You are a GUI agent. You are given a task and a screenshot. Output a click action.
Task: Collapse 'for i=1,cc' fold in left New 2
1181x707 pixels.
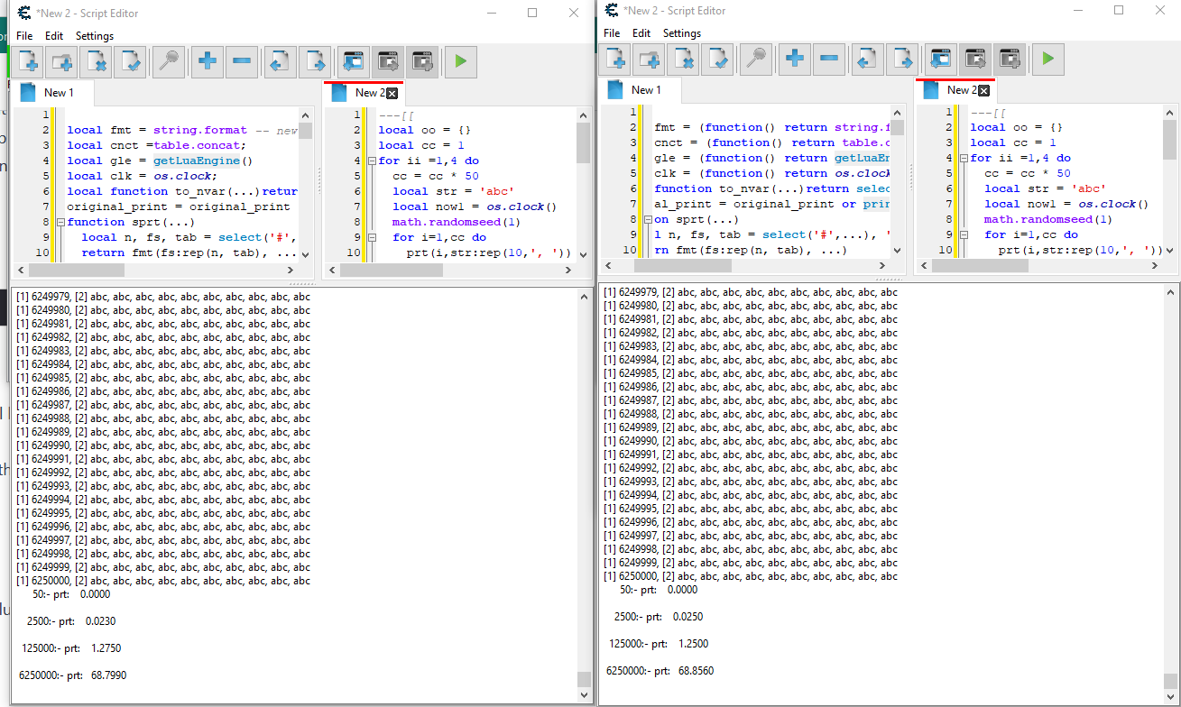tap(371, 237)
